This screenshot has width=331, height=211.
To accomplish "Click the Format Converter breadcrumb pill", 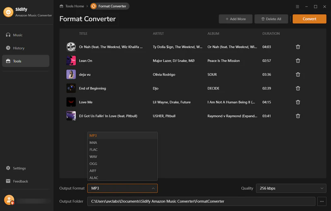I will pyautogui.click(x=110, y=6).
